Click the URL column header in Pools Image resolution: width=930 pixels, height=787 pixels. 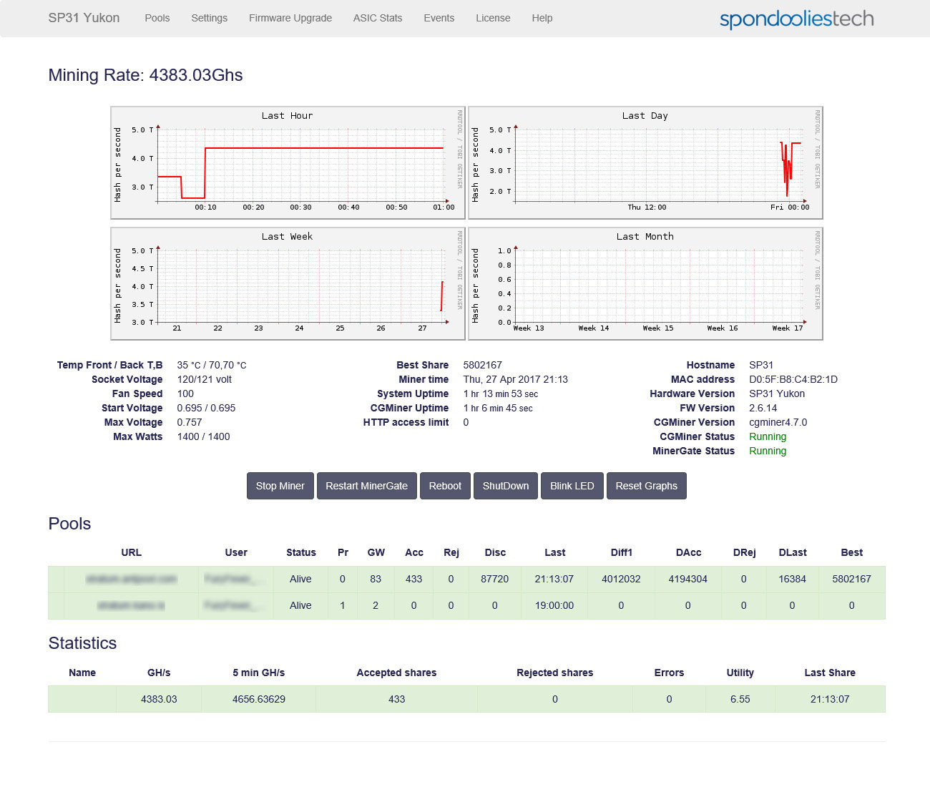click(x=131, y=552)
